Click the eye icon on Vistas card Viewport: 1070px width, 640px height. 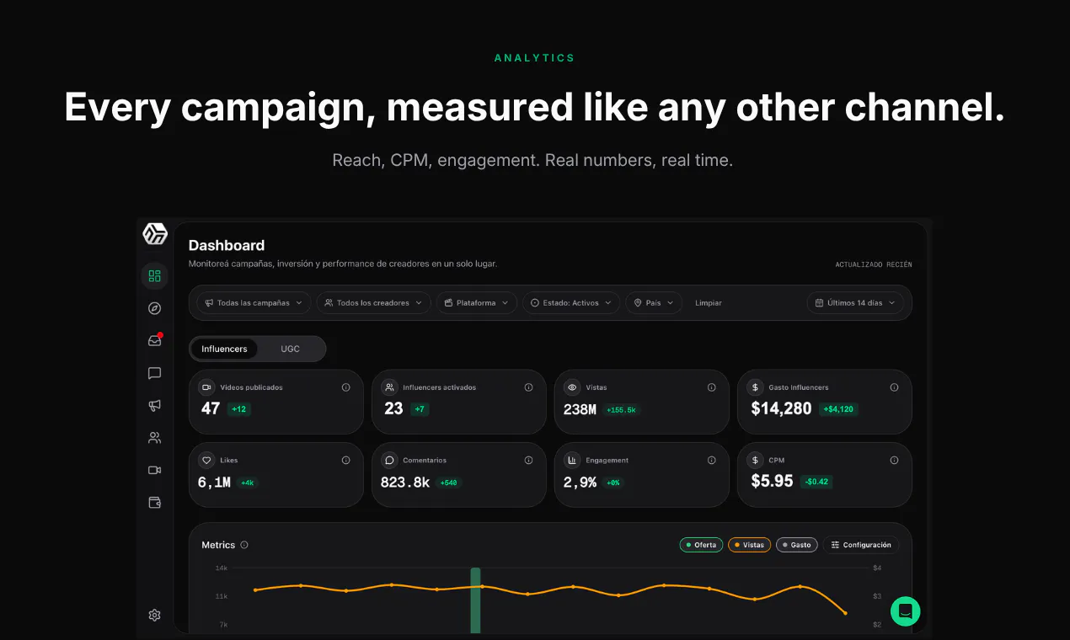click(x=572, y=387)
